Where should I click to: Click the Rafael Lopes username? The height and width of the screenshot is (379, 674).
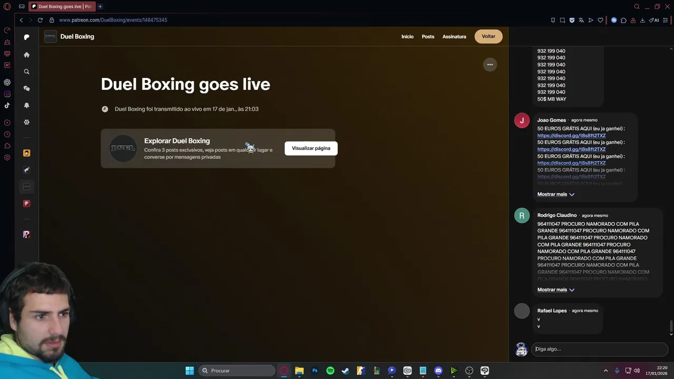coord(552,311)
